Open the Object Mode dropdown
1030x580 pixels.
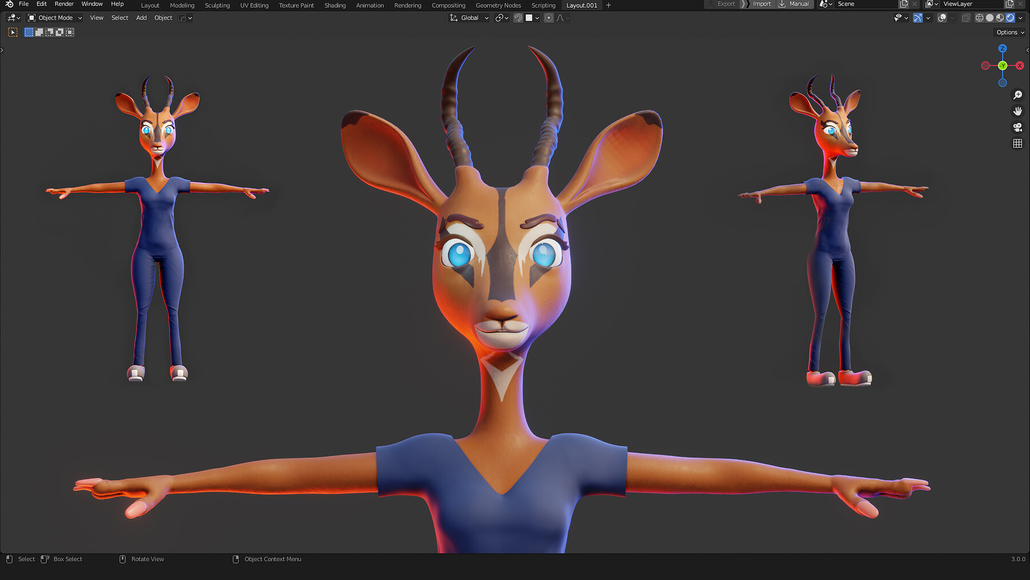tap(55, 18)
